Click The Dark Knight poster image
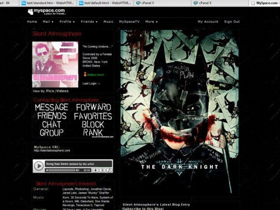The height and width of the screenshot is (210, 280). 180,112
